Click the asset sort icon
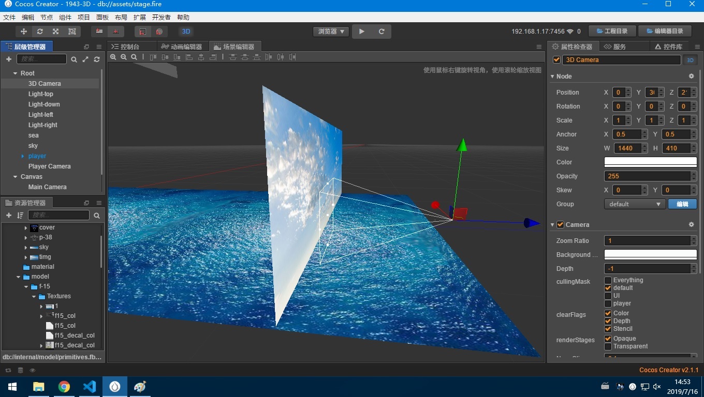704x397 pixels. (20, 216)
